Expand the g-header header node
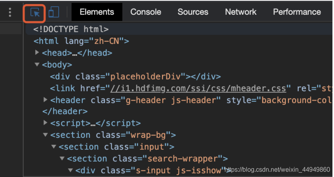This screenshot has height=177, width=334. tap(45, 100)
